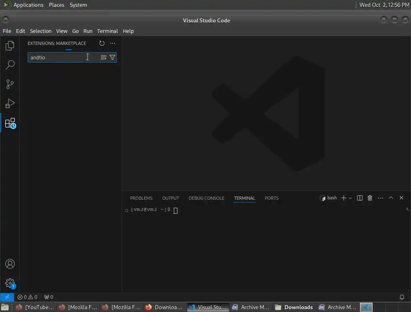Kill terminal with trash icon
The width and height of the screenshot is (411, 312).
point(370,198)
